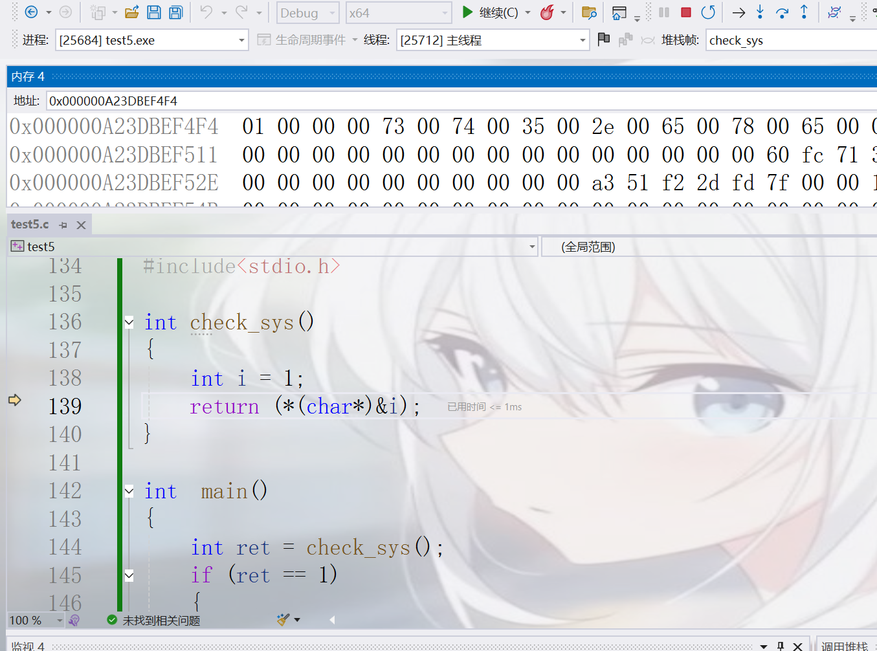Collapse the check_sys function block

tap(129, 322)
